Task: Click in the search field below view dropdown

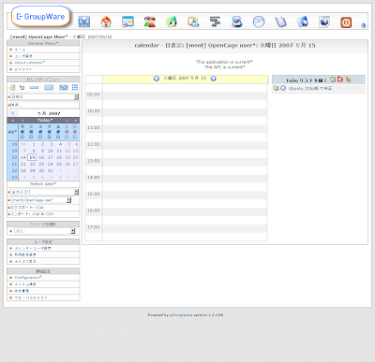Action: coord(45,105)
